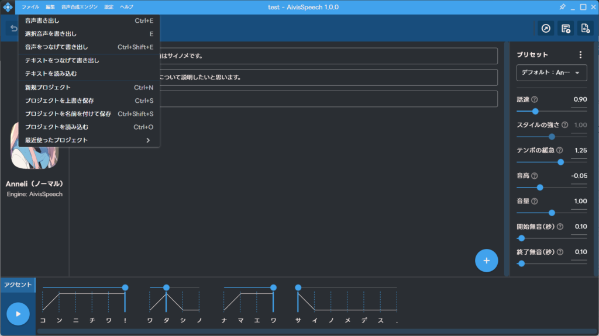
Task: Click the 音高 slider handle
Action: tap(540, 187)
